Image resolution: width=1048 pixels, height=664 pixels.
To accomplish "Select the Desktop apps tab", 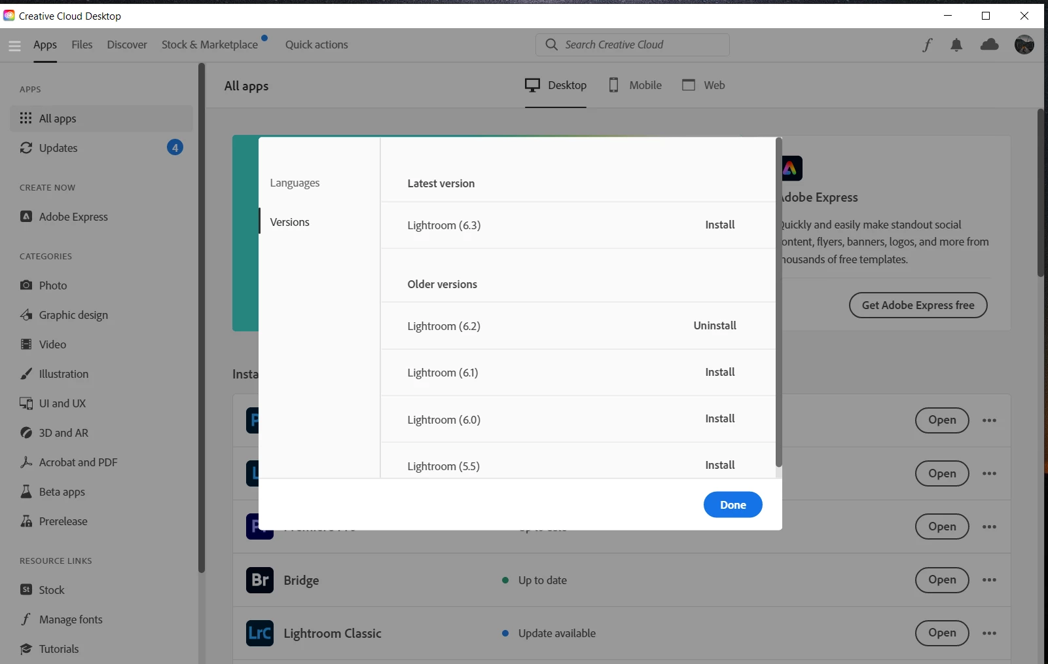I will [556, 85].
